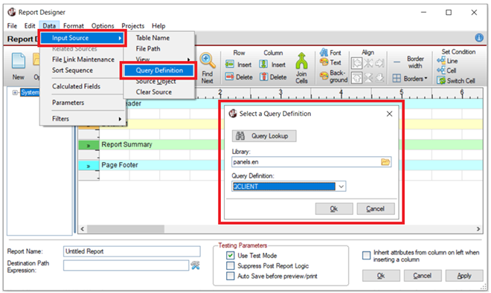491x293 pixels.
Task: Click the Switch Cell condition icon
Action: point(442,80)
